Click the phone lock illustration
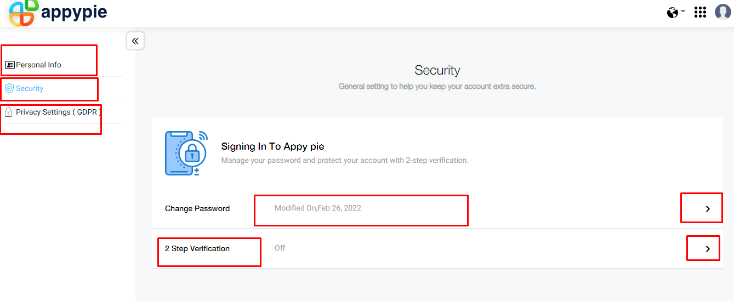734x301 pixels. click(x=186, y=153)
